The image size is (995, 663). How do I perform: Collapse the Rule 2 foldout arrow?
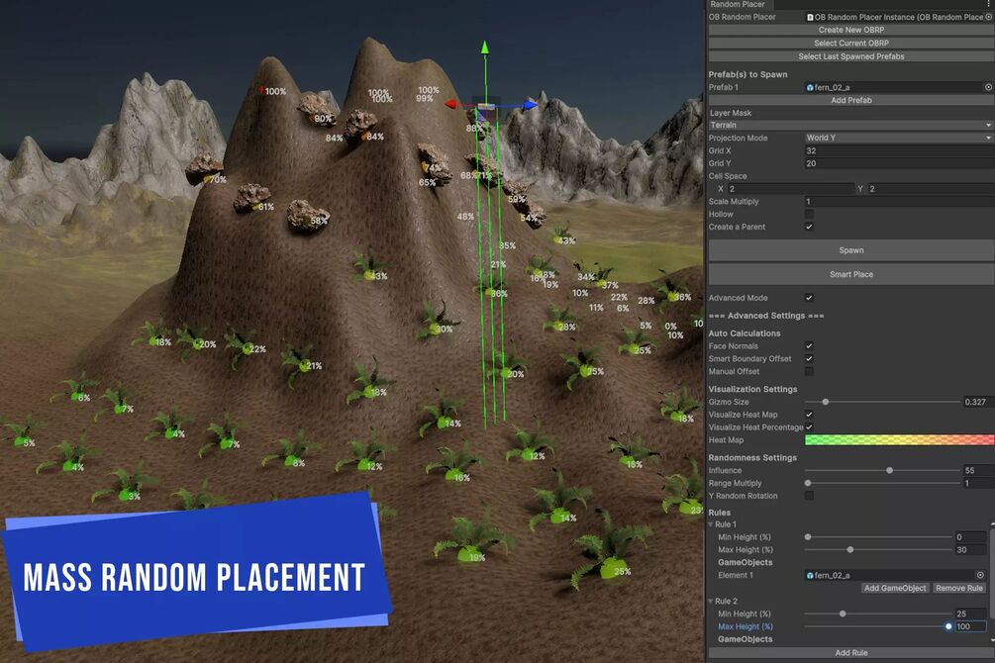tap(711, 601)
